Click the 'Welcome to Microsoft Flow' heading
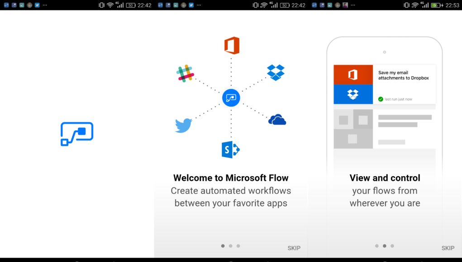 [x=231, y=178]
